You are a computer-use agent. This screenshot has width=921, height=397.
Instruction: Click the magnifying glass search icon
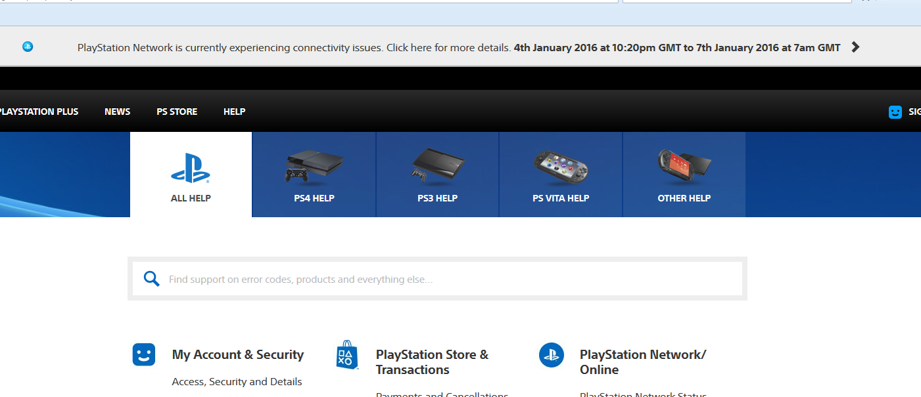pyautogui.click(x=152, y=279)
